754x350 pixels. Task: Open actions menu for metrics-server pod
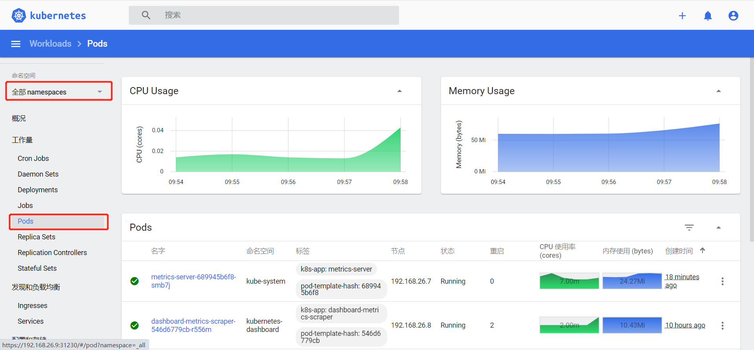click(722, 281)
